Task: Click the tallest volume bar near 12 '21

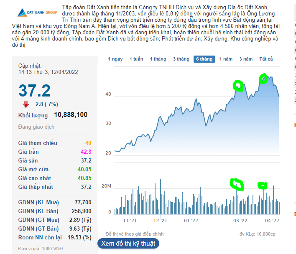Action: pyautogui.click(x=161, y=196)
